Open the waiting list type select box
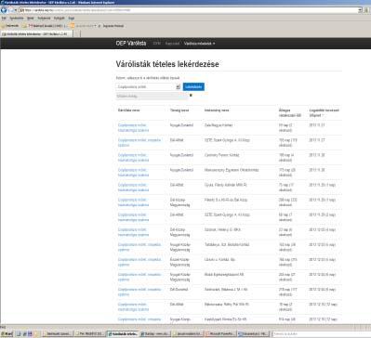 click(148, 87)
